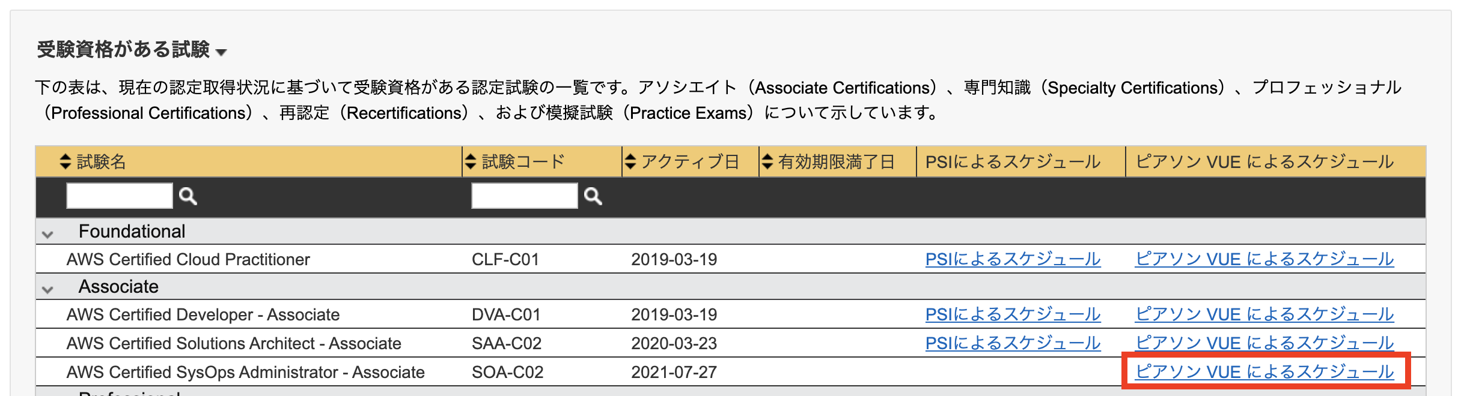Collapse the 受験資格がある試験 section arrow
Viewport: 1464px width, 396px height.
coord(221,52)
